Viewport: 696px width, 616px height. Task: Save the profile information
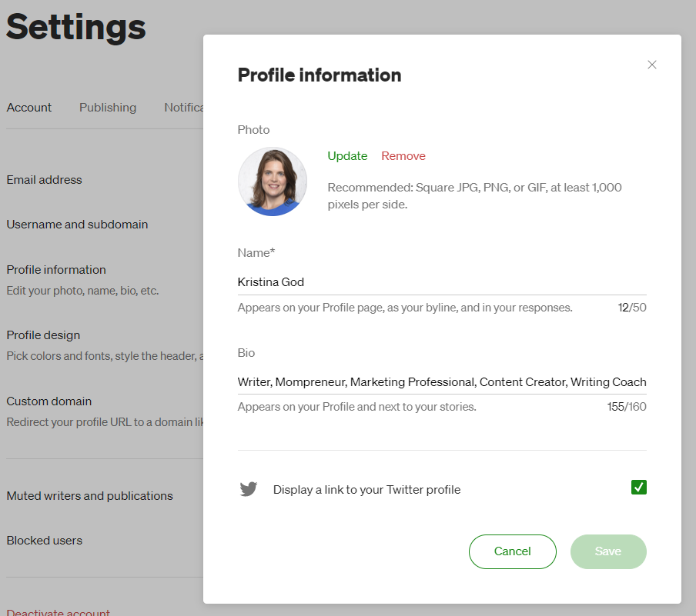[x=608, y=551]
